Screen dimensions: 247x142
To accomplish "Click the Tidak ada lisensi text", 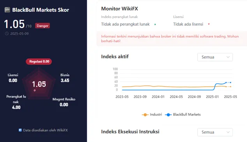I will (x=188, y=24).
